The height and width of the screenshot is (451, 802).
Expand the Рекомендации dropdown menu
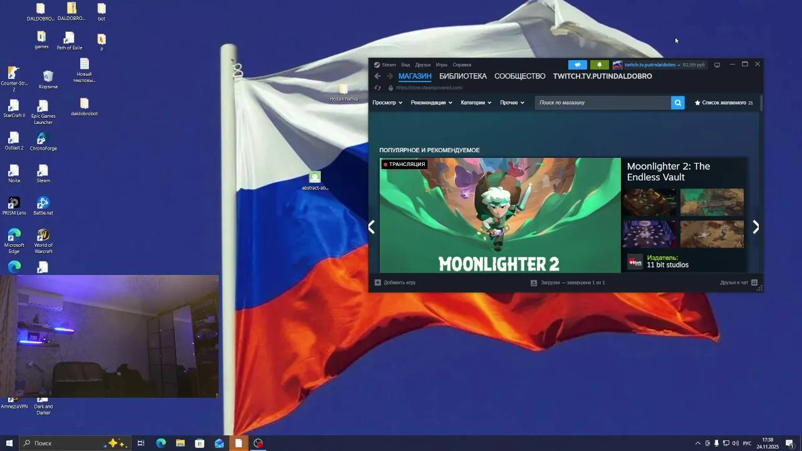tap(431, 103)
